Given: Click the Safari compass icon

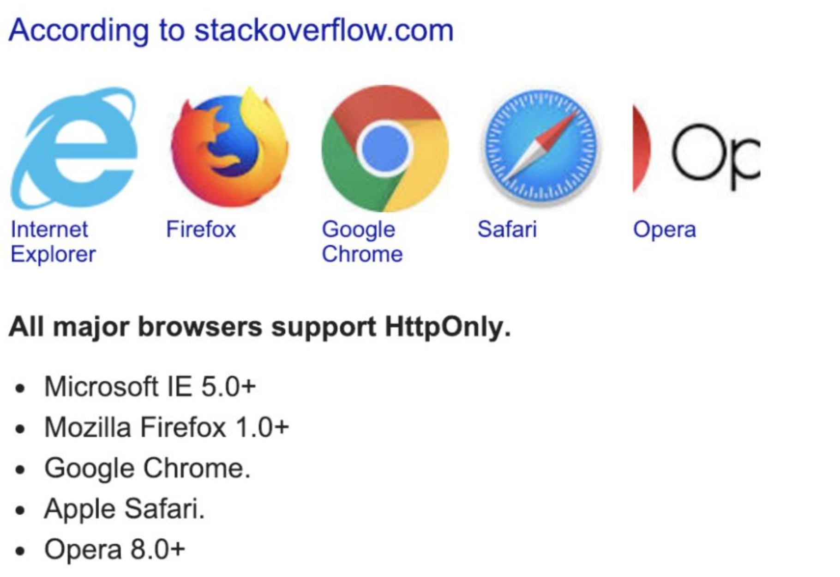Looking at the screenshot, I should tap(540, 147).
